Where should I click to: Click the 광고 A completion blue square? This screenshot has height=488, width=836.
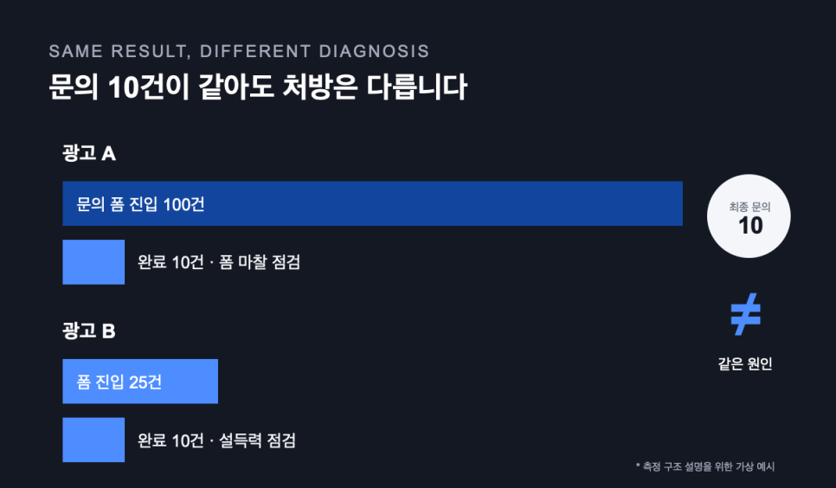coord(93,262)
